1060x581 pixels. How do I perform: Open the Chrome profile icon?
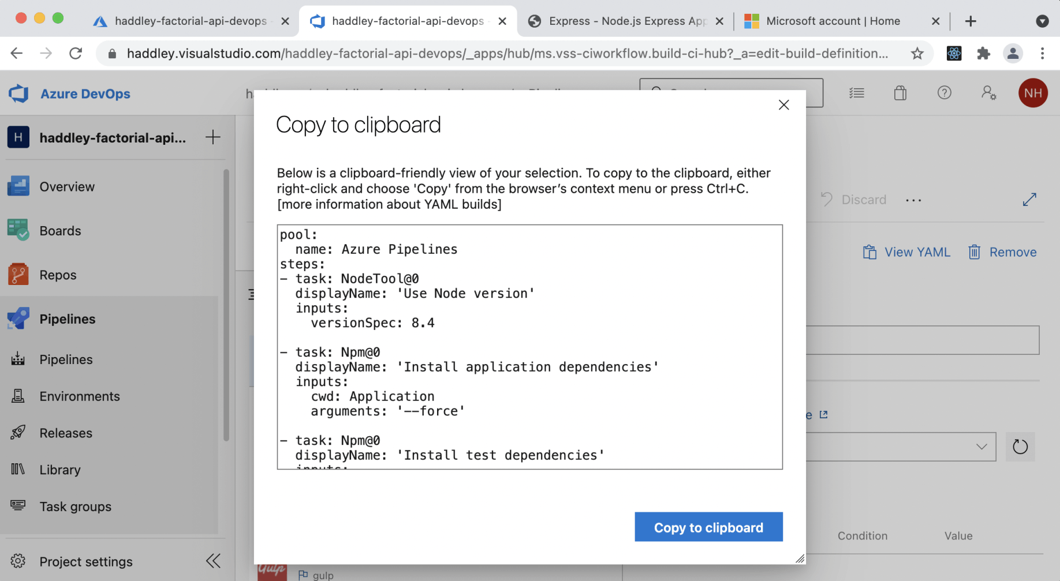coord(1013,54)
